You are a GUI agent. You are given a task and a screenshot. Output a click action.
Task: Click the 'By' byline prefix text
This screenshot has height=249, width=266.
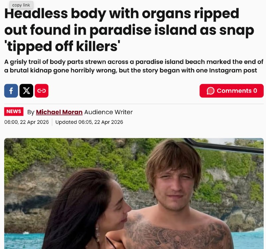(x=31, y=112)
